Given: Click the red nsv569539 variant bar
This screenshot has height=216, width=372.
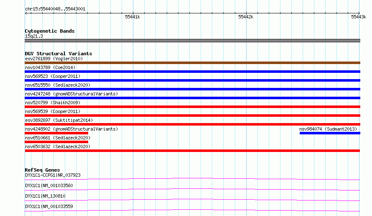Looking at the screenshot, I should [192, 116].
